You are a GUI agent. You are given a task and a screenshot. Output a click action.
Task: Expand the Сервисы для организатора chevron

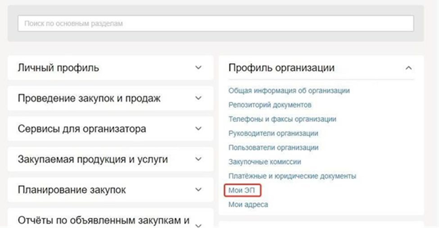click(x=199, y=129)
